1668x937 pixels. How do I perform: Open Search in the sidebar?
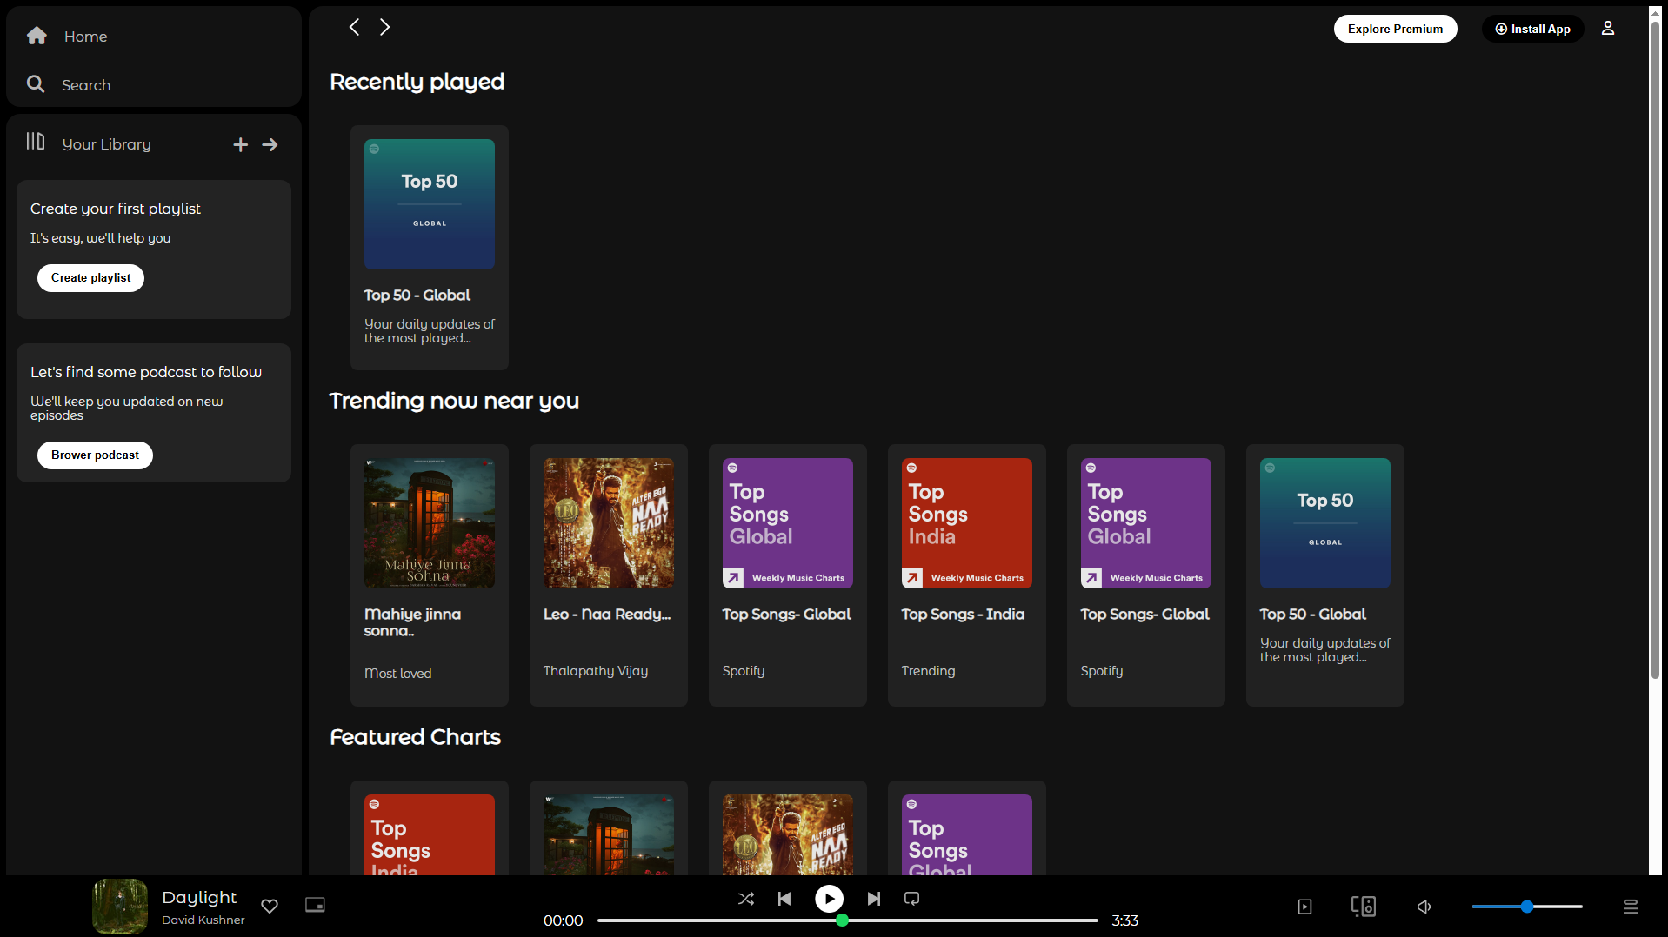[69, 84]
